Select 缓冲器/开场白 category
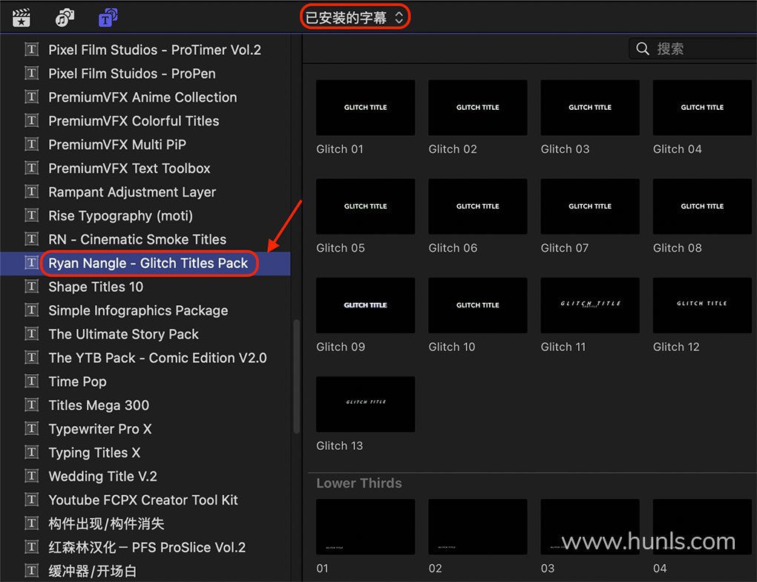Screen dimensions: 757x582 (x=92, y=570)
